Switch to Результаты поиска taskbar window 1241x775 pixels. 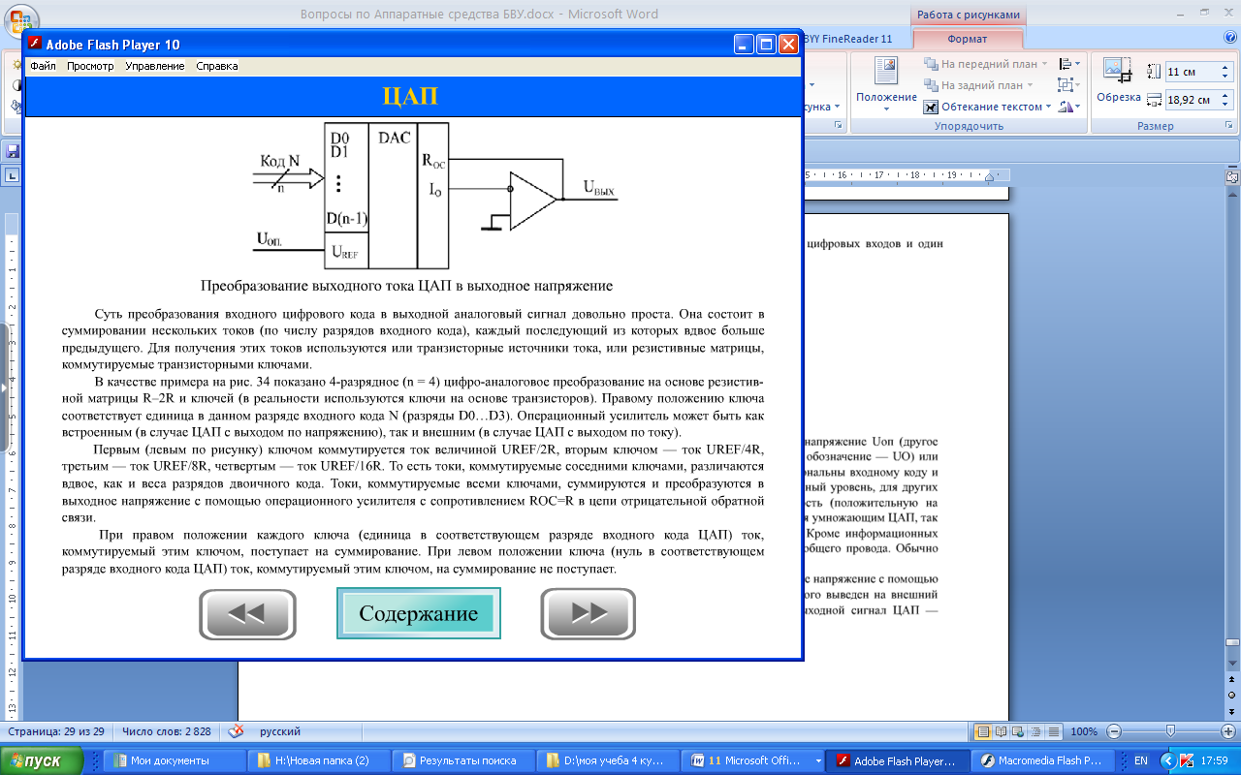click(x=463, y=760)
